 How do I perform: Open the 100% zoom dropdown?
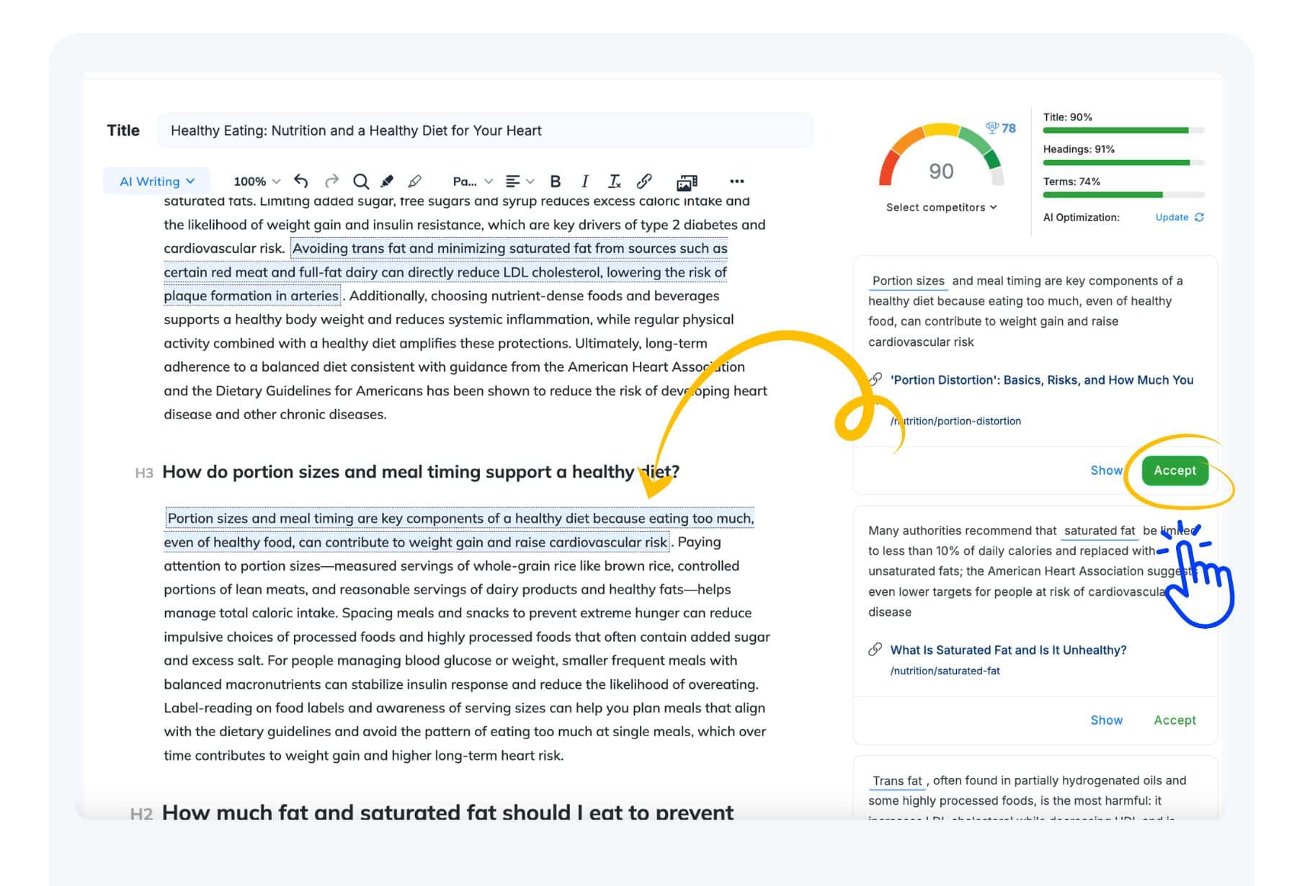(257, 181)
